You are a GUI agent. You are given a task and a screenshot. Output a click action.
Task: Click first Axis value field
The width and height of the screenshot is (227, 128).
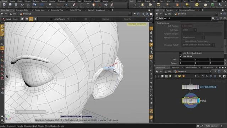point(187,60)
